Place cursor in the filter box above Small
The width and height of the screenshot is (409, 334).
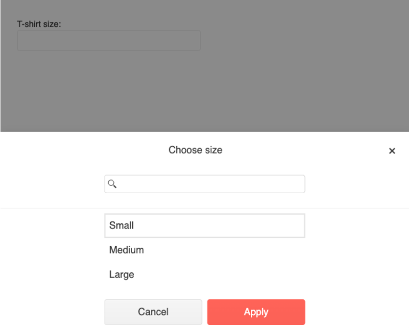pos(205,184)
